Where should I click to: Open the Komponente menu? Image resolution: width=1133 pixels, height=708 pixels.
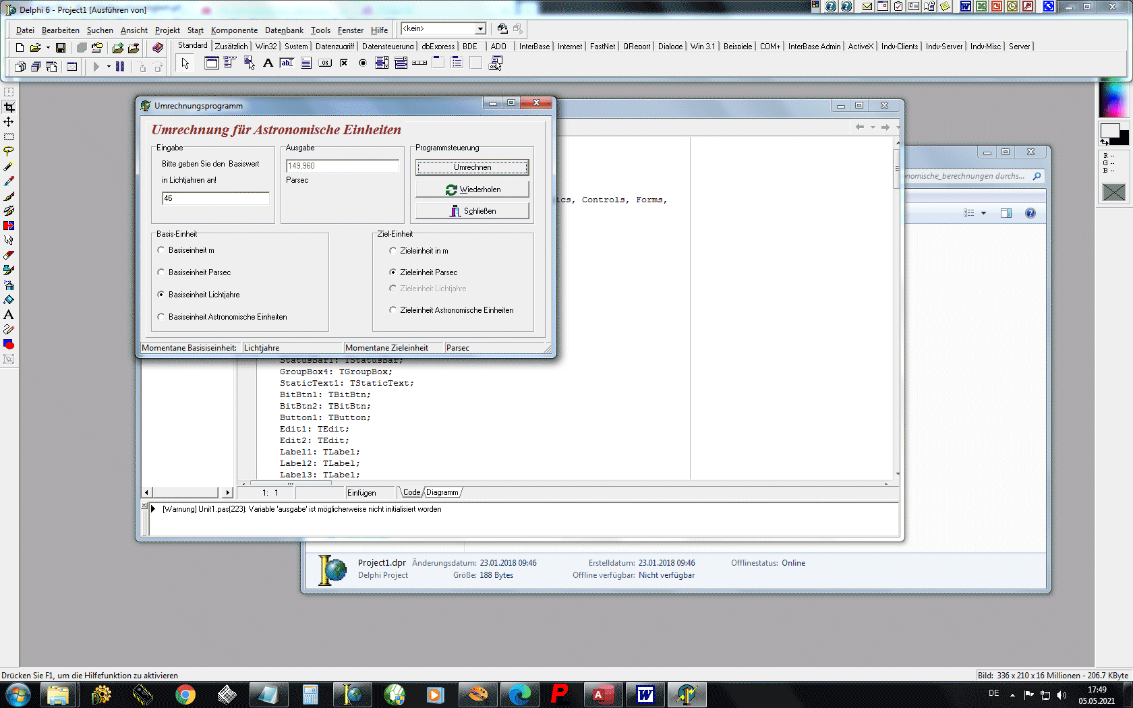[234, 30]
